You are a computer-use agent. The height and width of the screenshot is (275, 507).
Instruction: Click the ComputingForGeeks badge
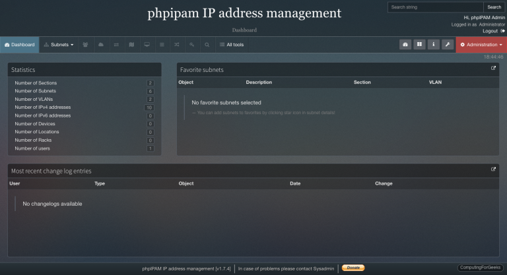[481, 268]
